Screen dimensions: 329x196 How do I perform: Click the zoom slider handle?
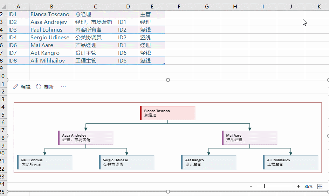265,186
